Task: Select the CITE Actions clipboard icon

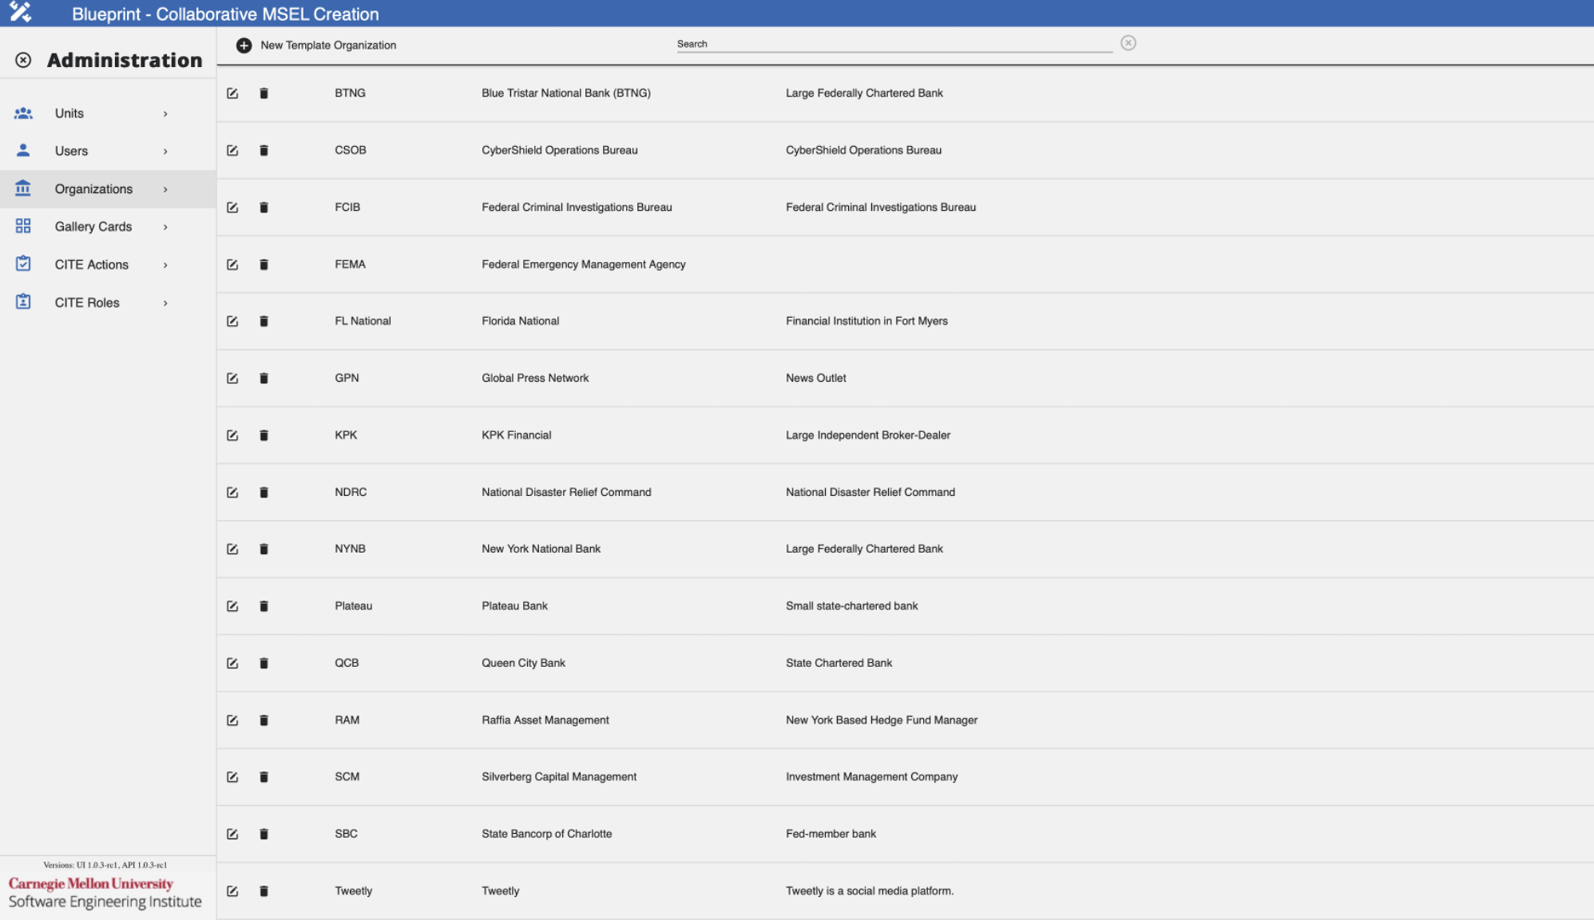Action: pos(23,264)
